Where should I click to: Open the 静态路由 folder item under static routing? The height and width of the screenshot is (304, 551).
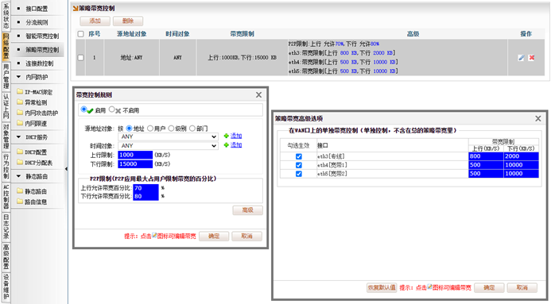click(x=32, y=191)
